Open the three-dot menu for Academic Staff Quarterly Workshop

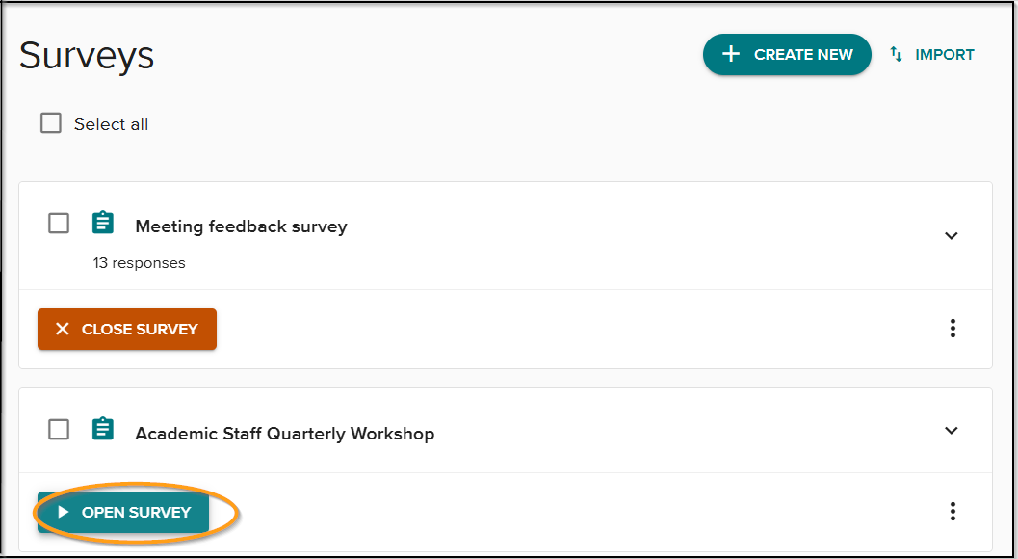click(953, 511)
